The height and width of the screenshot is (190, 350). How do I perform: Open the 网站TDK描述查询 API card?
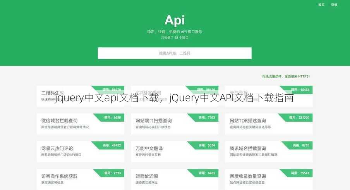pyautogui.click(x=269, y=124)
